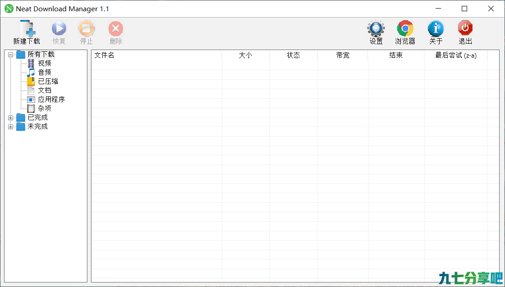Click the 新建下载 new download icon
The height and width of the screenshot is (287, 505).
27,28
